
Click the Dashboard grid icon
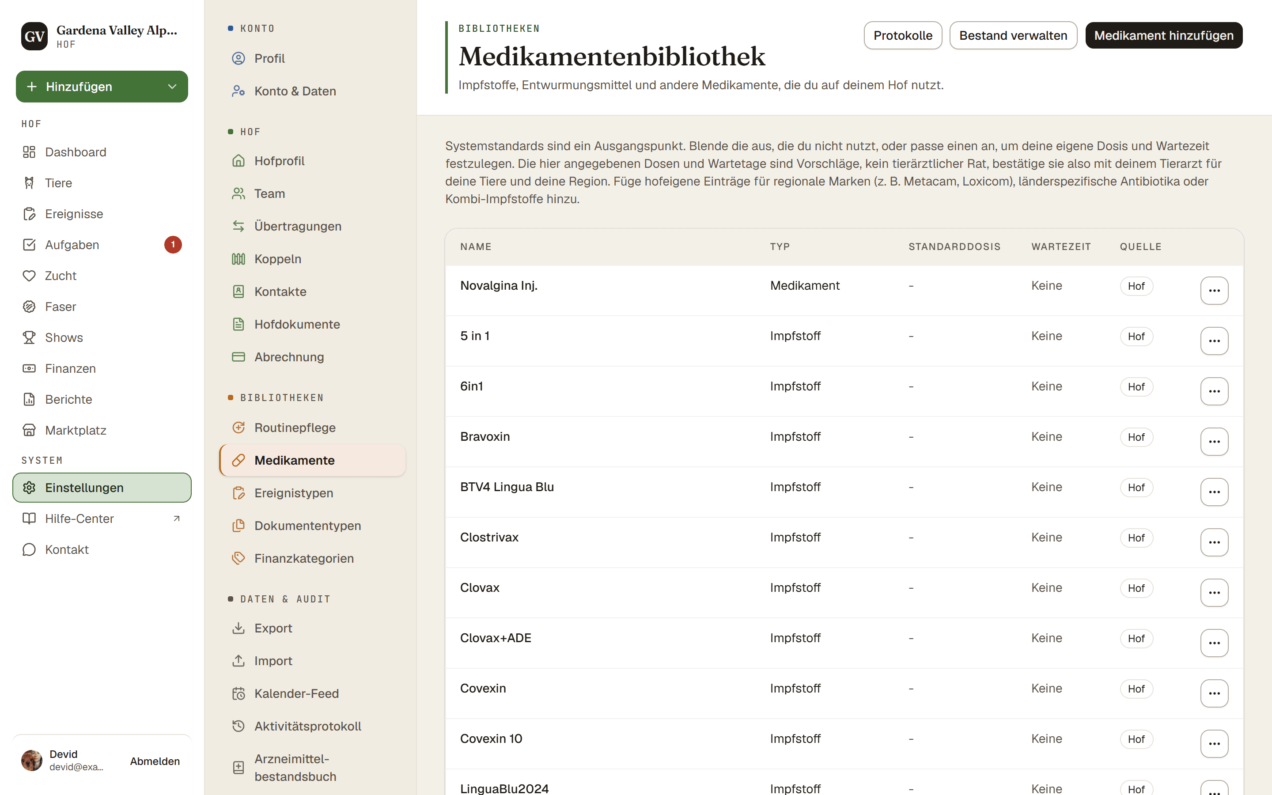[29, 152]
